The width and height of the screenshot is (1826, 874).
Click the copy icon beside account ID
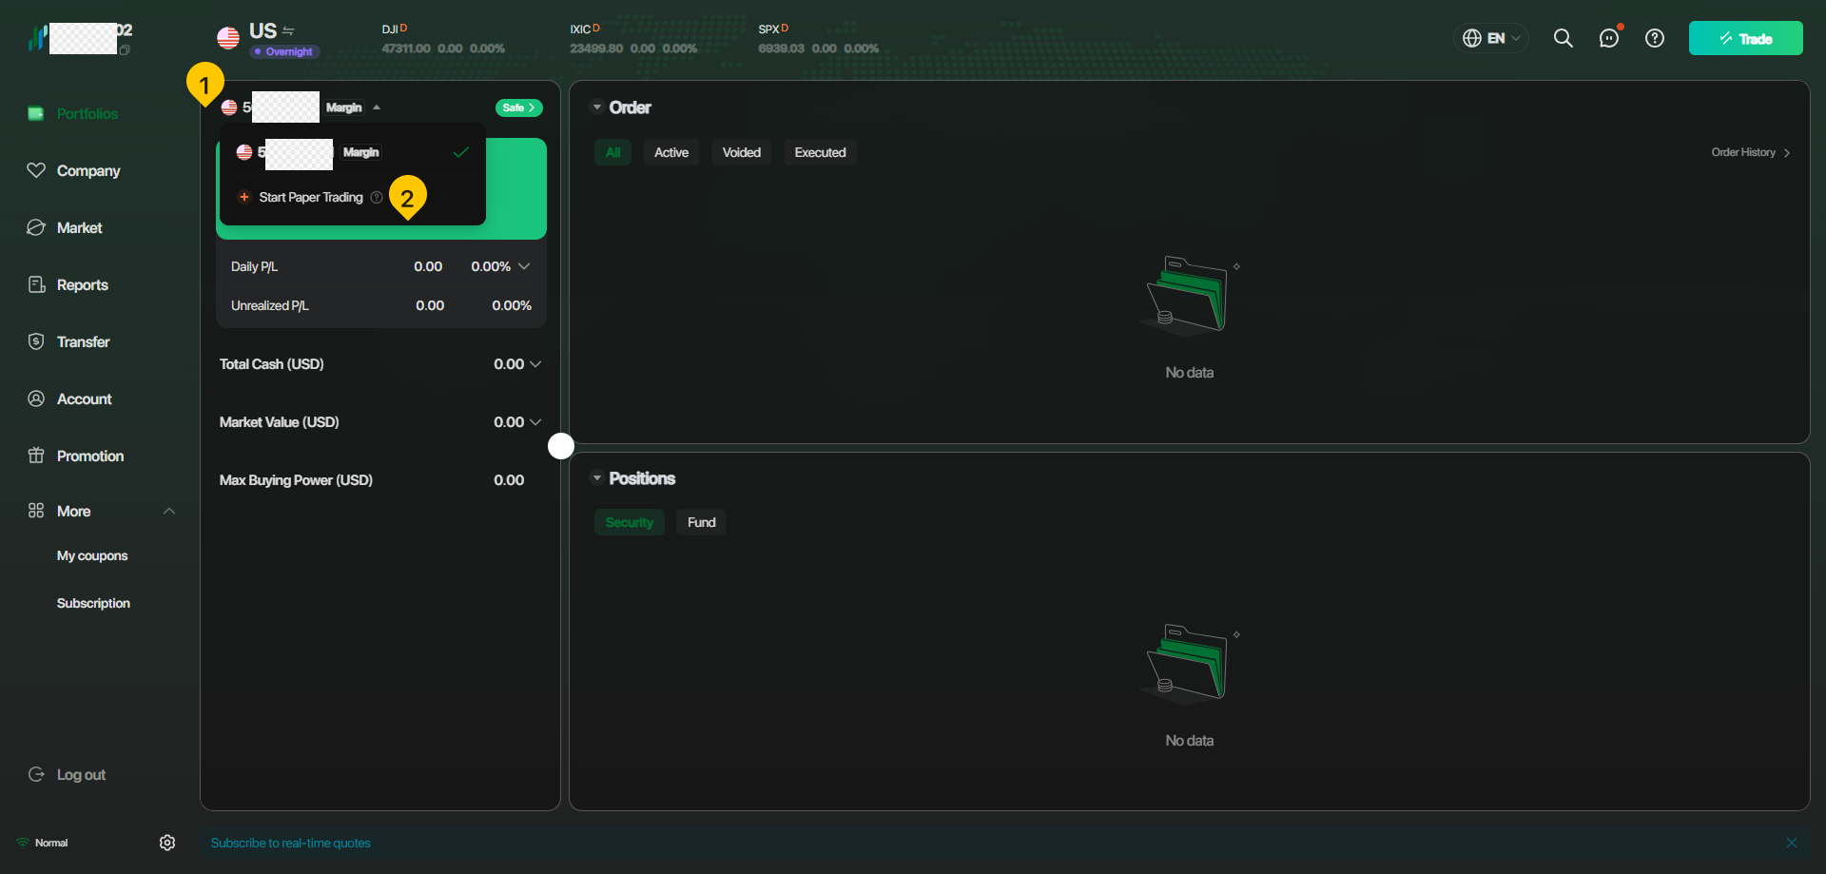point(125,49)
